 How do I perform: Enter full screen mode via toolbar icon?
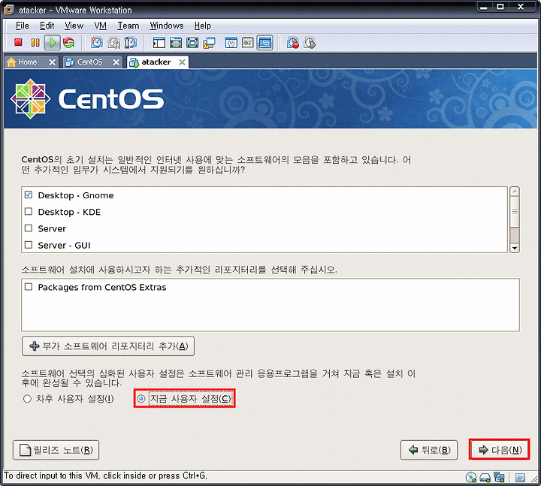[x=192, y=43]
